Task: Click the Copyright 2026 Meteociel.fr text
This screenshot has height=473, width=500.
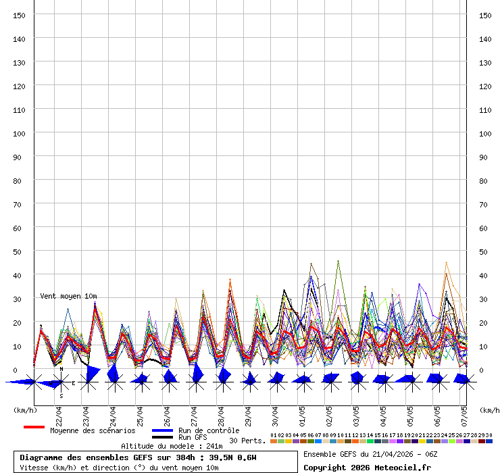Action: click(367, 468)
